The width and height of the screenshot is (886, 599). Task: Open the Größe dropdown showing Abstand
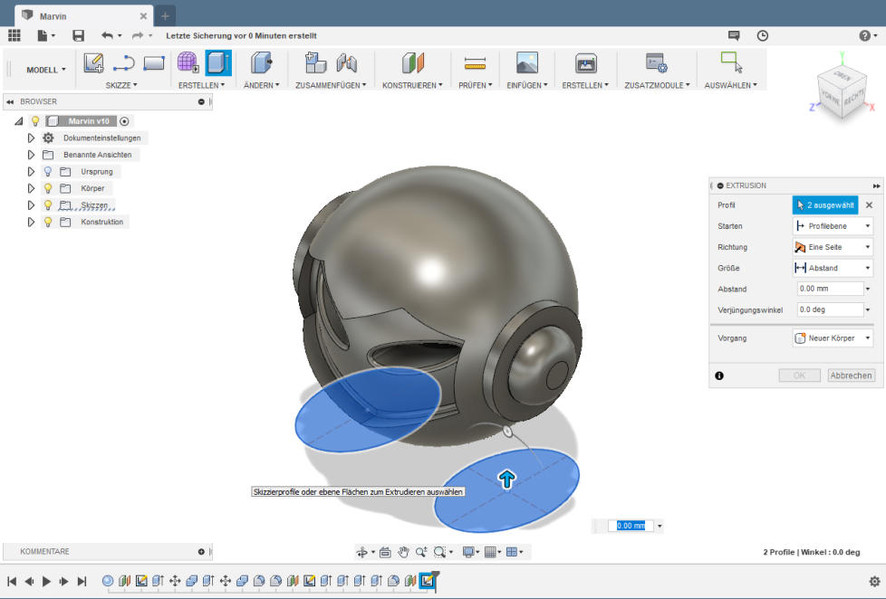(833, 268)
